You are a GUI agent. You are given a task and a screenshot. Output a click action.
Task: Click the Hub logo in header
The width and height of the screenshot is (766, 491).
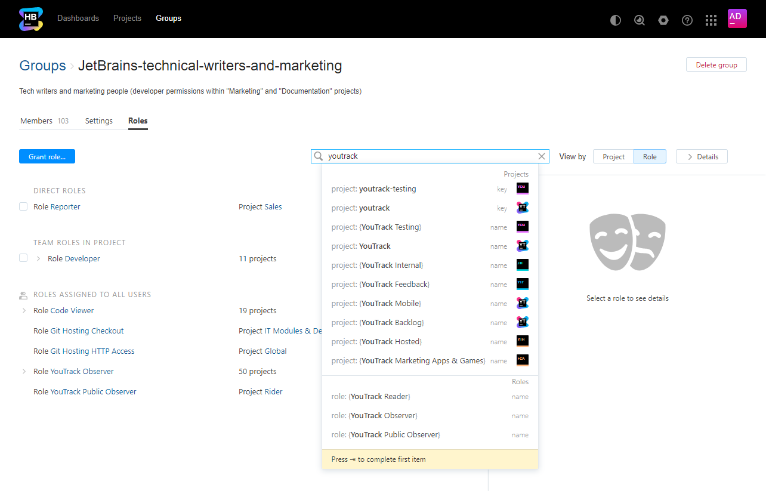tap(31, 19)
